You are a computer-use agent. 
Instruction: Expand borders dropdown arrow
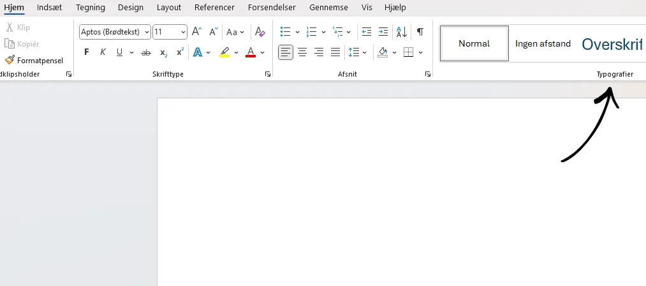coord(420,52)
